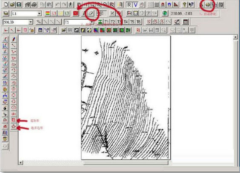Screen dimensions: 240x173
Task: Click the rectangle select tool in the left panel
Action: pyautogui.click(x=14, y=120)
